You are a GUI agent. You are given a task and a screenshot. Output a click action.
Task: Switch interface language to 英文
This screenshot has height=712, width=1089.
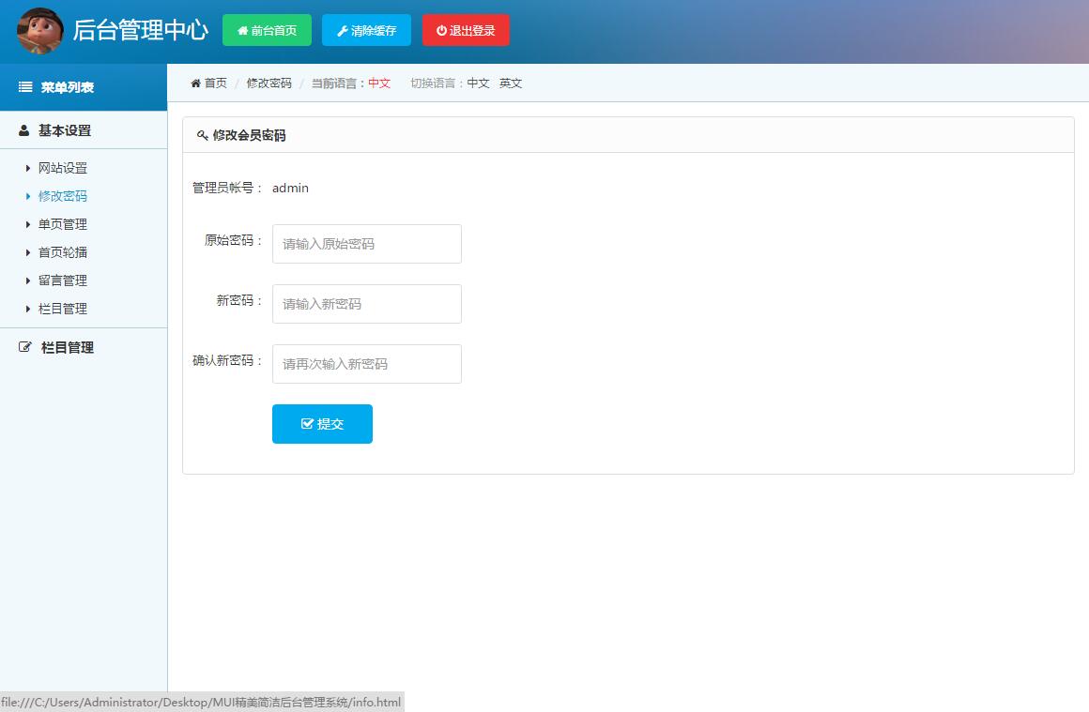point(510,83)
